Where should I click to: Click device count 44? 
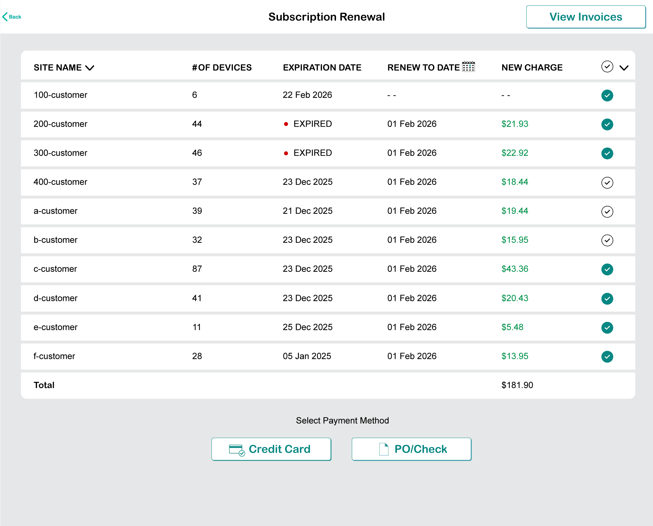pos(197,124)
